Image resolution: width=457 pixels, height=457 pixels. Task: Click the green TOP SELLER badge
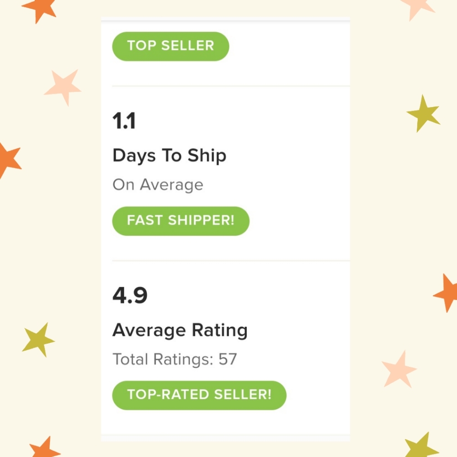pos(170,46)
